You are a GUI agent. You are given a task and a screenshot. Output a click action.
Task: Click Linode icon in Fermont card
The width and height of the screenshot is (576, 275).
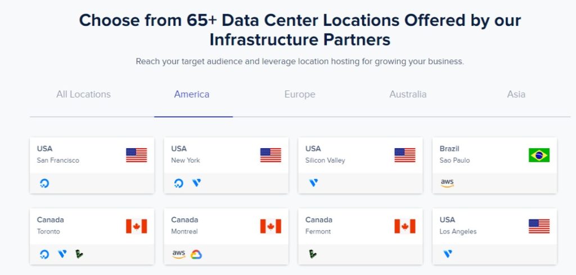coord(313,254)
